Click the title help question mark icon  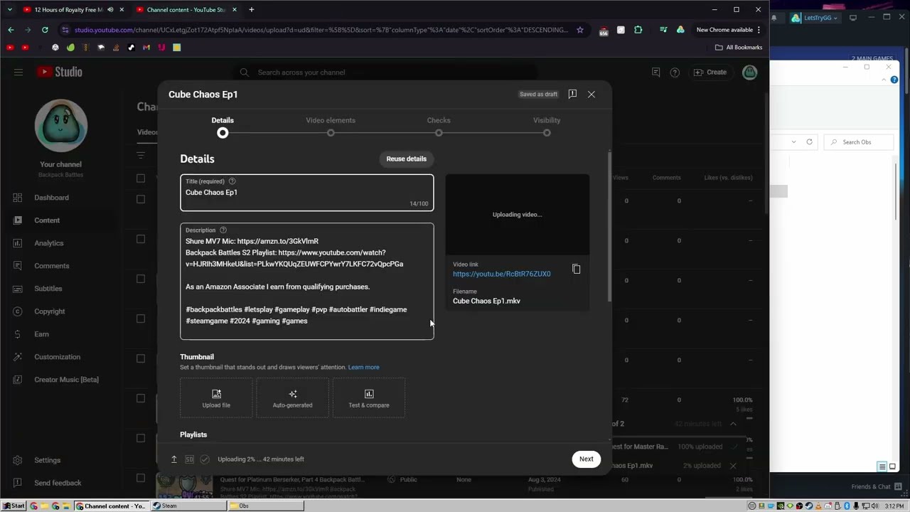[x=232, y=181]
